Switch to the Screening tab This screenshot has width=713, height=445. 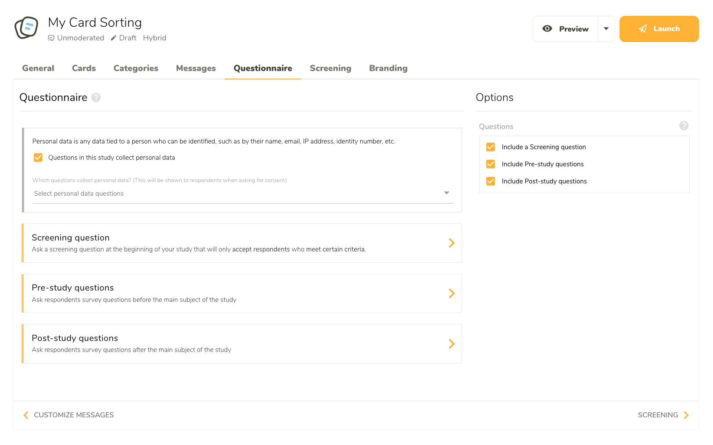[x=330, y=68]
